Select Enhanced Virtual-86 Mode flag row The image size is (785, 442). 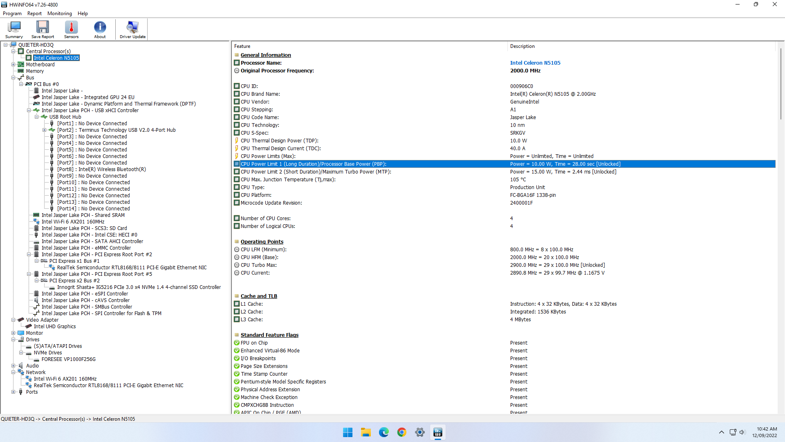[x=504, y=351]
